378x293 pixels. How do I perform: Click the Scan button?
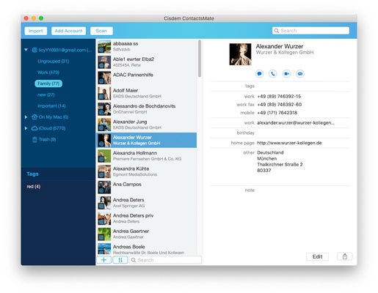click(x=101, y=31)
